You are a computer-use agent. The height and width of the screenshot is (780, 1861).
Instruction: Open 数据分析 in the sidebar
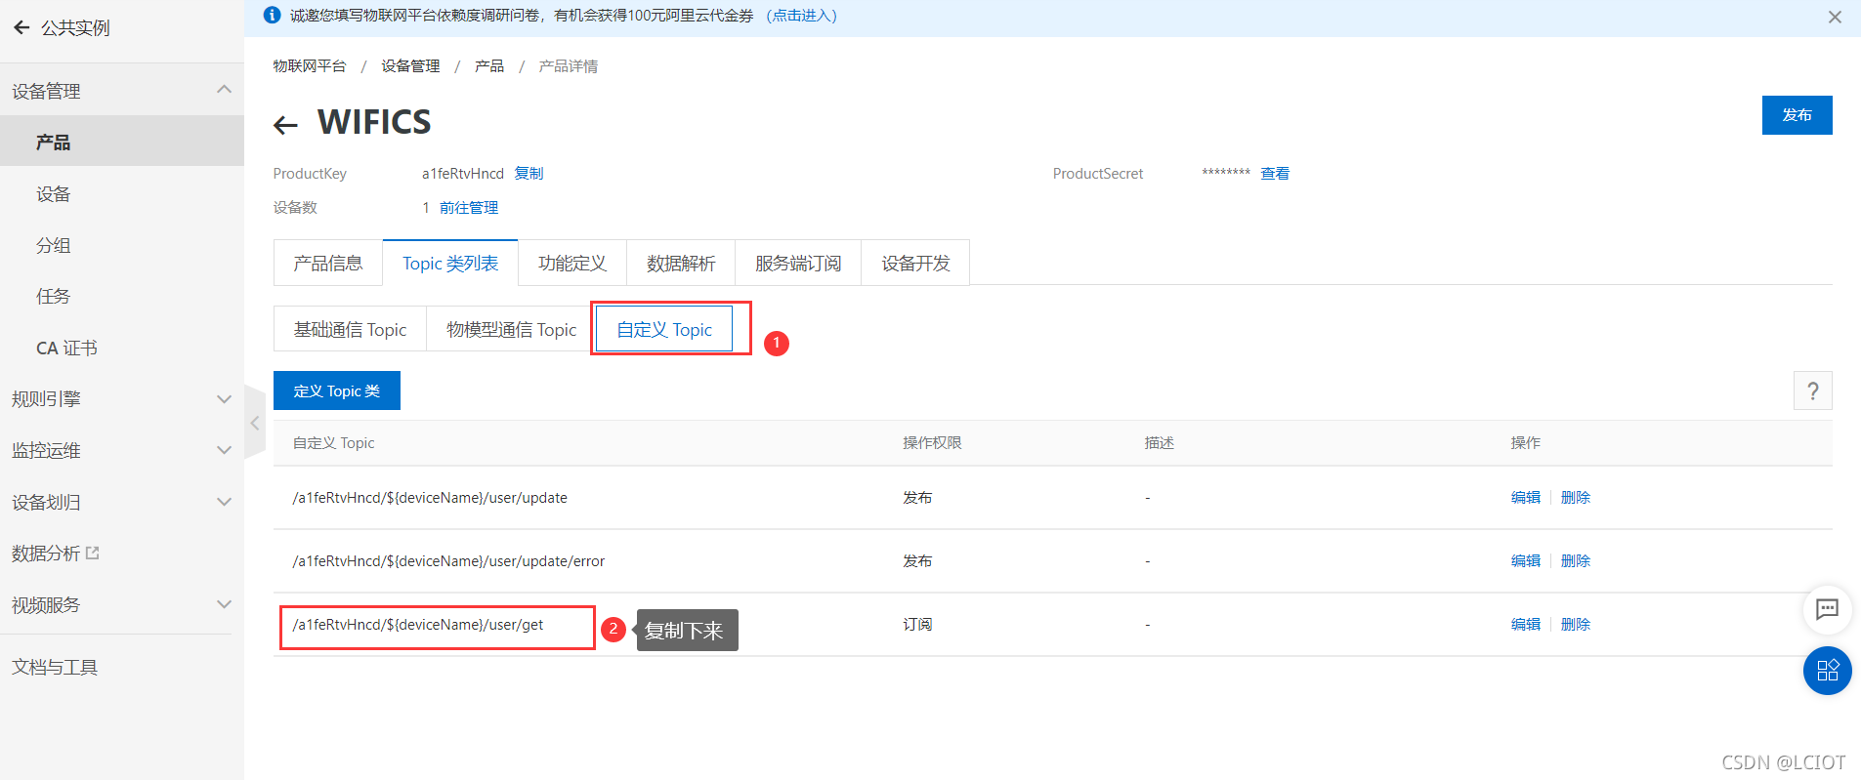(x=46, y=554)
